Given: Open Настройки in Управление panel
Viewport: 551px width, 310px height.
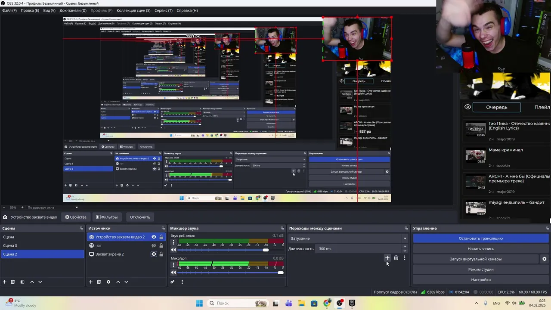Looking at the screenshot, I should pyautogui.click(x=480, y=280).
